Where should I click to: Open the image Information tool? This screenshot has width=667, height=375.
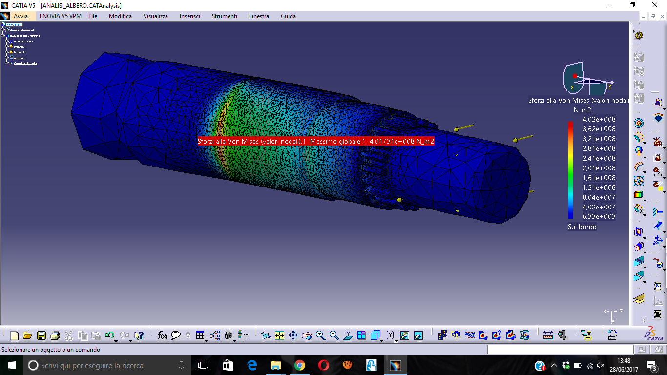[x=497, y=335]
